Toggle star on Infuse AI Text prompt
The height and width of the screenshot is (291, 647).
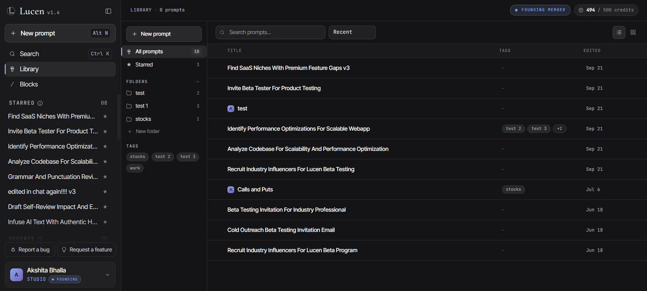point(105,222)
